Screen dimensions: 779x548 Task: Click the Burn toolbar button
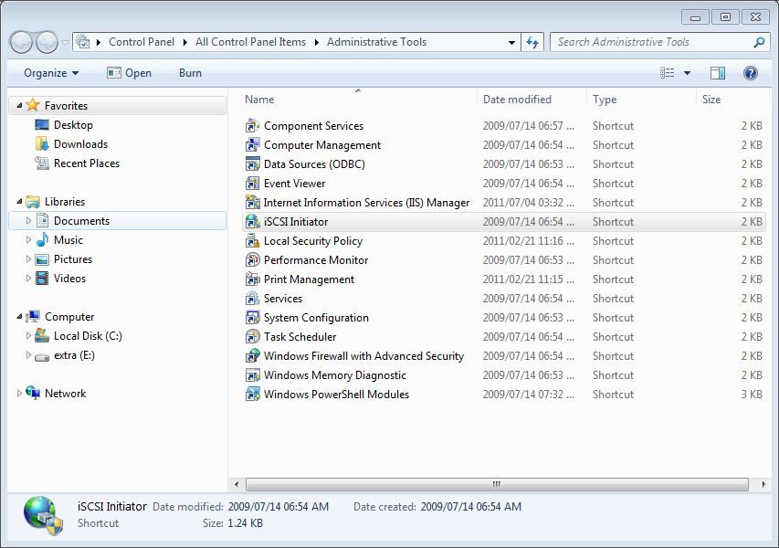[190, 73]
